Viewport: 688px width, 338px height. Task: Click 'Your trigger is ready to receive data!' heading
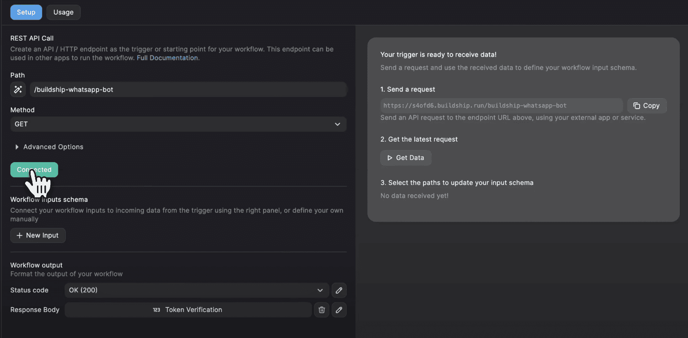point(439,55)
